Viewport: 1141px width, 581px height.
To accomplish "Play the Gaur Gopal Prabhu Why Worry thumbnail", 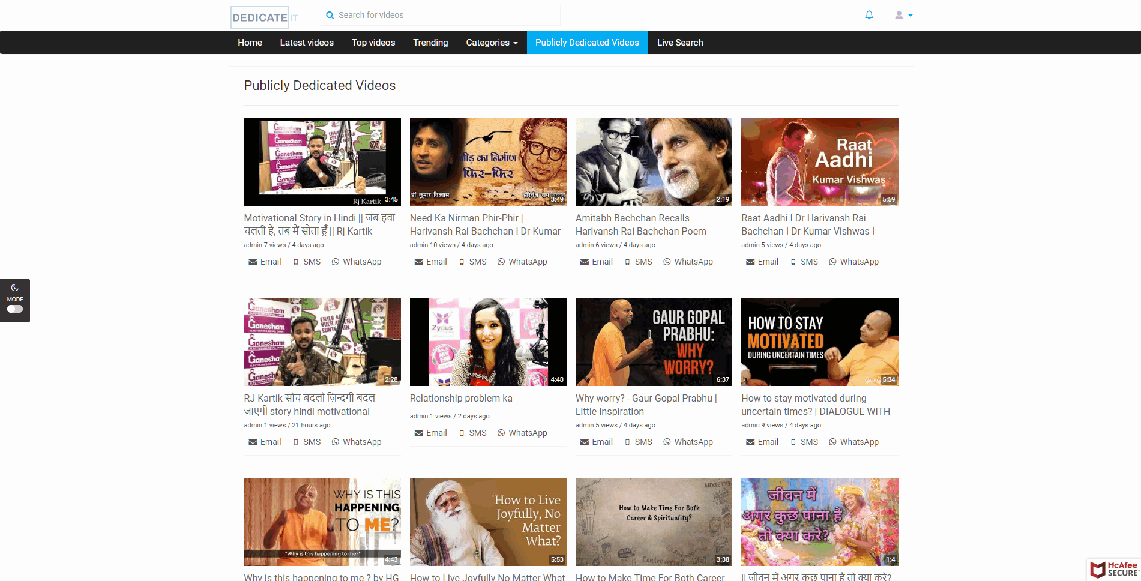I will point(654,342).
